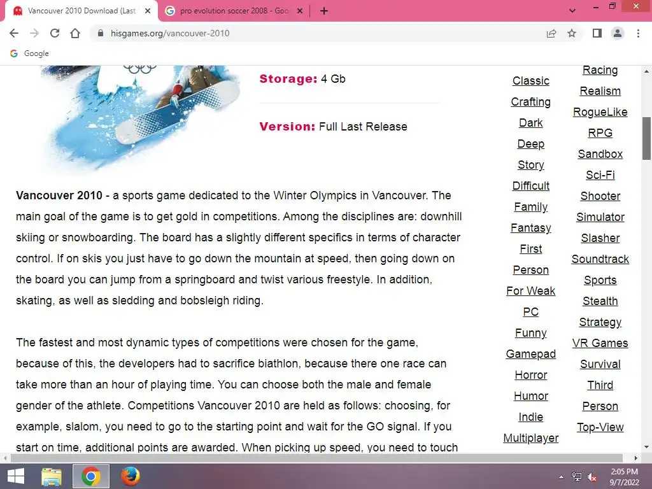Open the Fantasy genre link
Image resolution: width=652 pixels, height=489 pixels.
click(530, 228)
